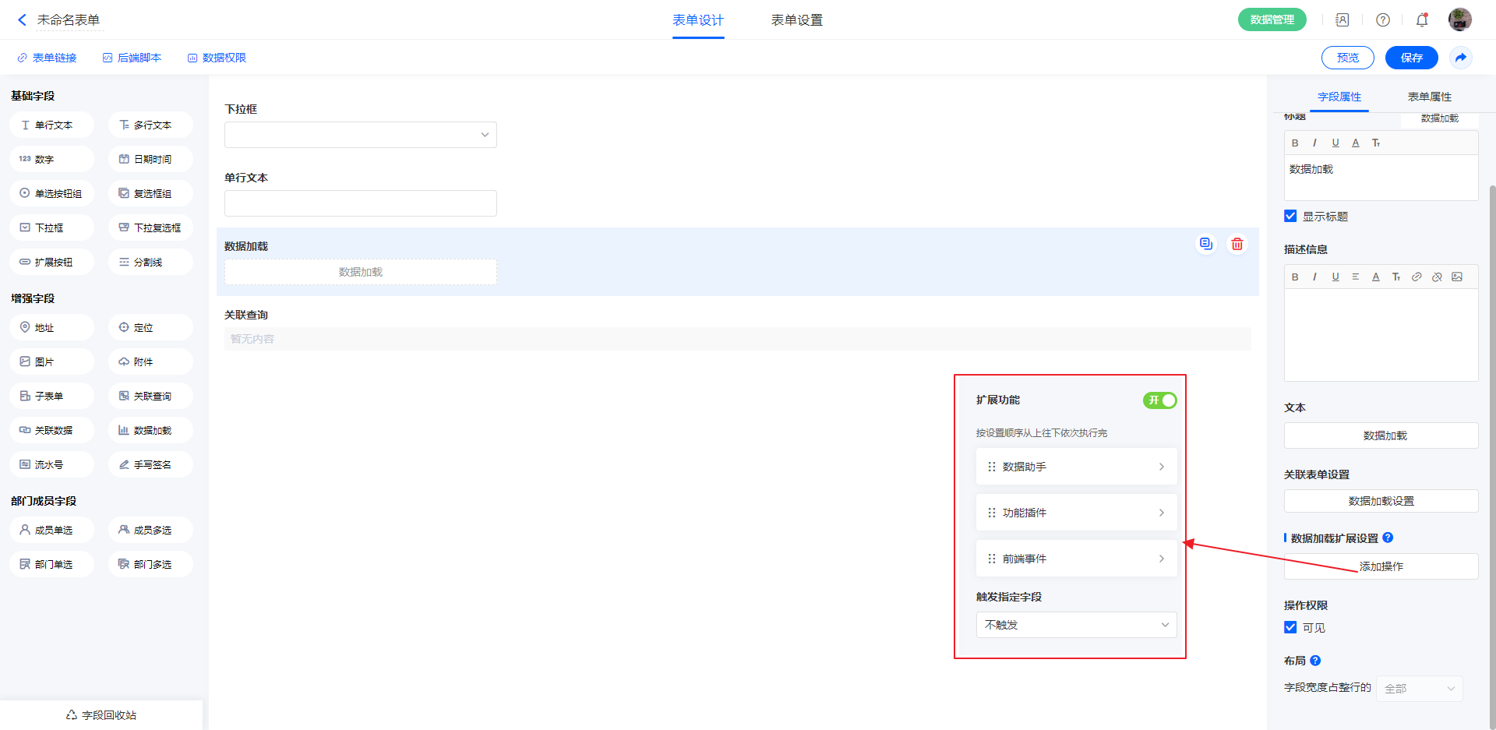Click the help question mark icon in header
Screen dimensions: 1496x730
1382,20
